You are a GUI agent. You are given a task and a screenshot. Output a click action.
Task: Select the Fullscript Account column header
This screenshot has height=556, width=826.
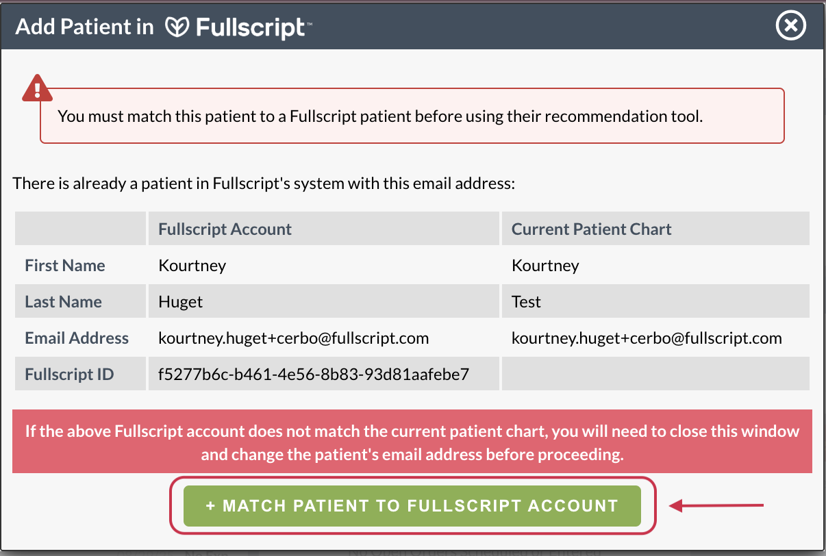[225, 229]
